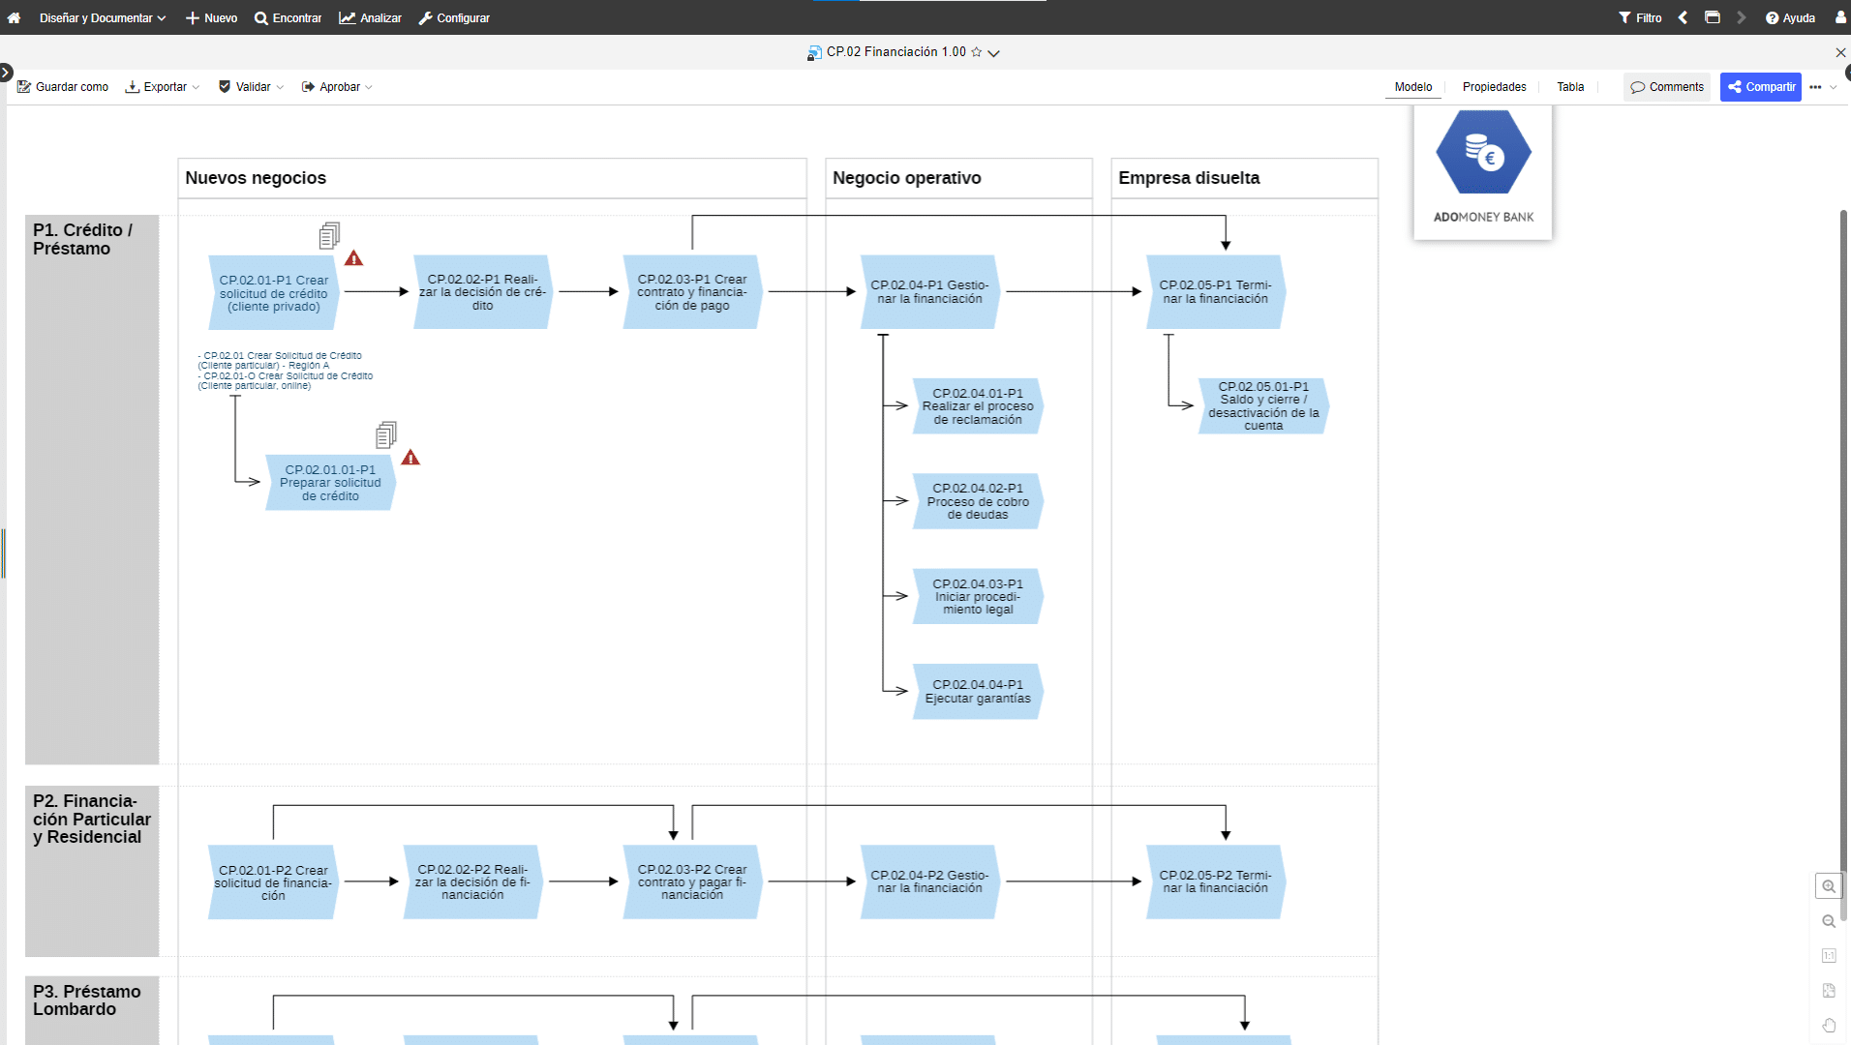Select CP.02.04.03-P1 Iniciar procedimiento legal
The width and height of the screenshot is (1851, 1045).
978,597
